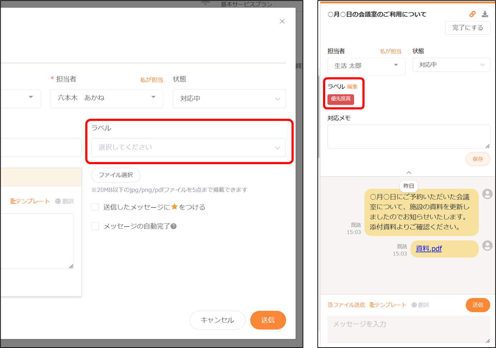This screenshot has height=348, width=496.
Task: Click the 完了にする button
Action: (468, 28)
